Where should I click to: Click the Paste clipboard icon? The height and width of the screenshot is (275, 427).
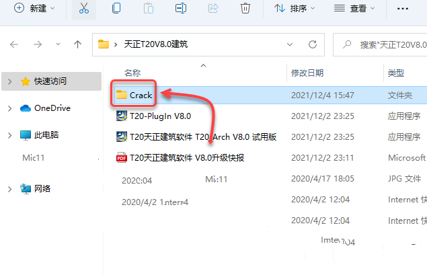pyautogui.click(x=149, y=9)
